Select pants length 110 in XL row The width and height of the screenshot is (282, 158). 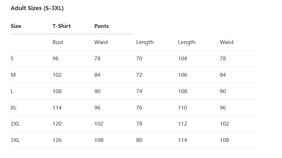click(x=183, y=108)
